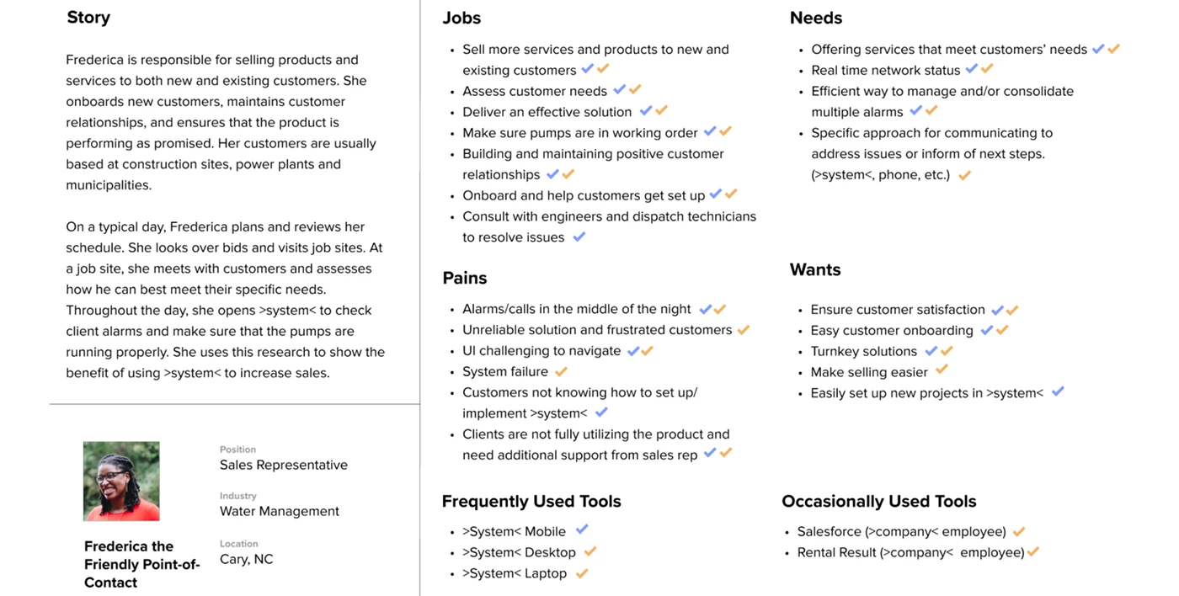Click the orange checkmark beside 'Salesforce (>company< employee)'
The image size is (1179, 596).
(1019, 531)
